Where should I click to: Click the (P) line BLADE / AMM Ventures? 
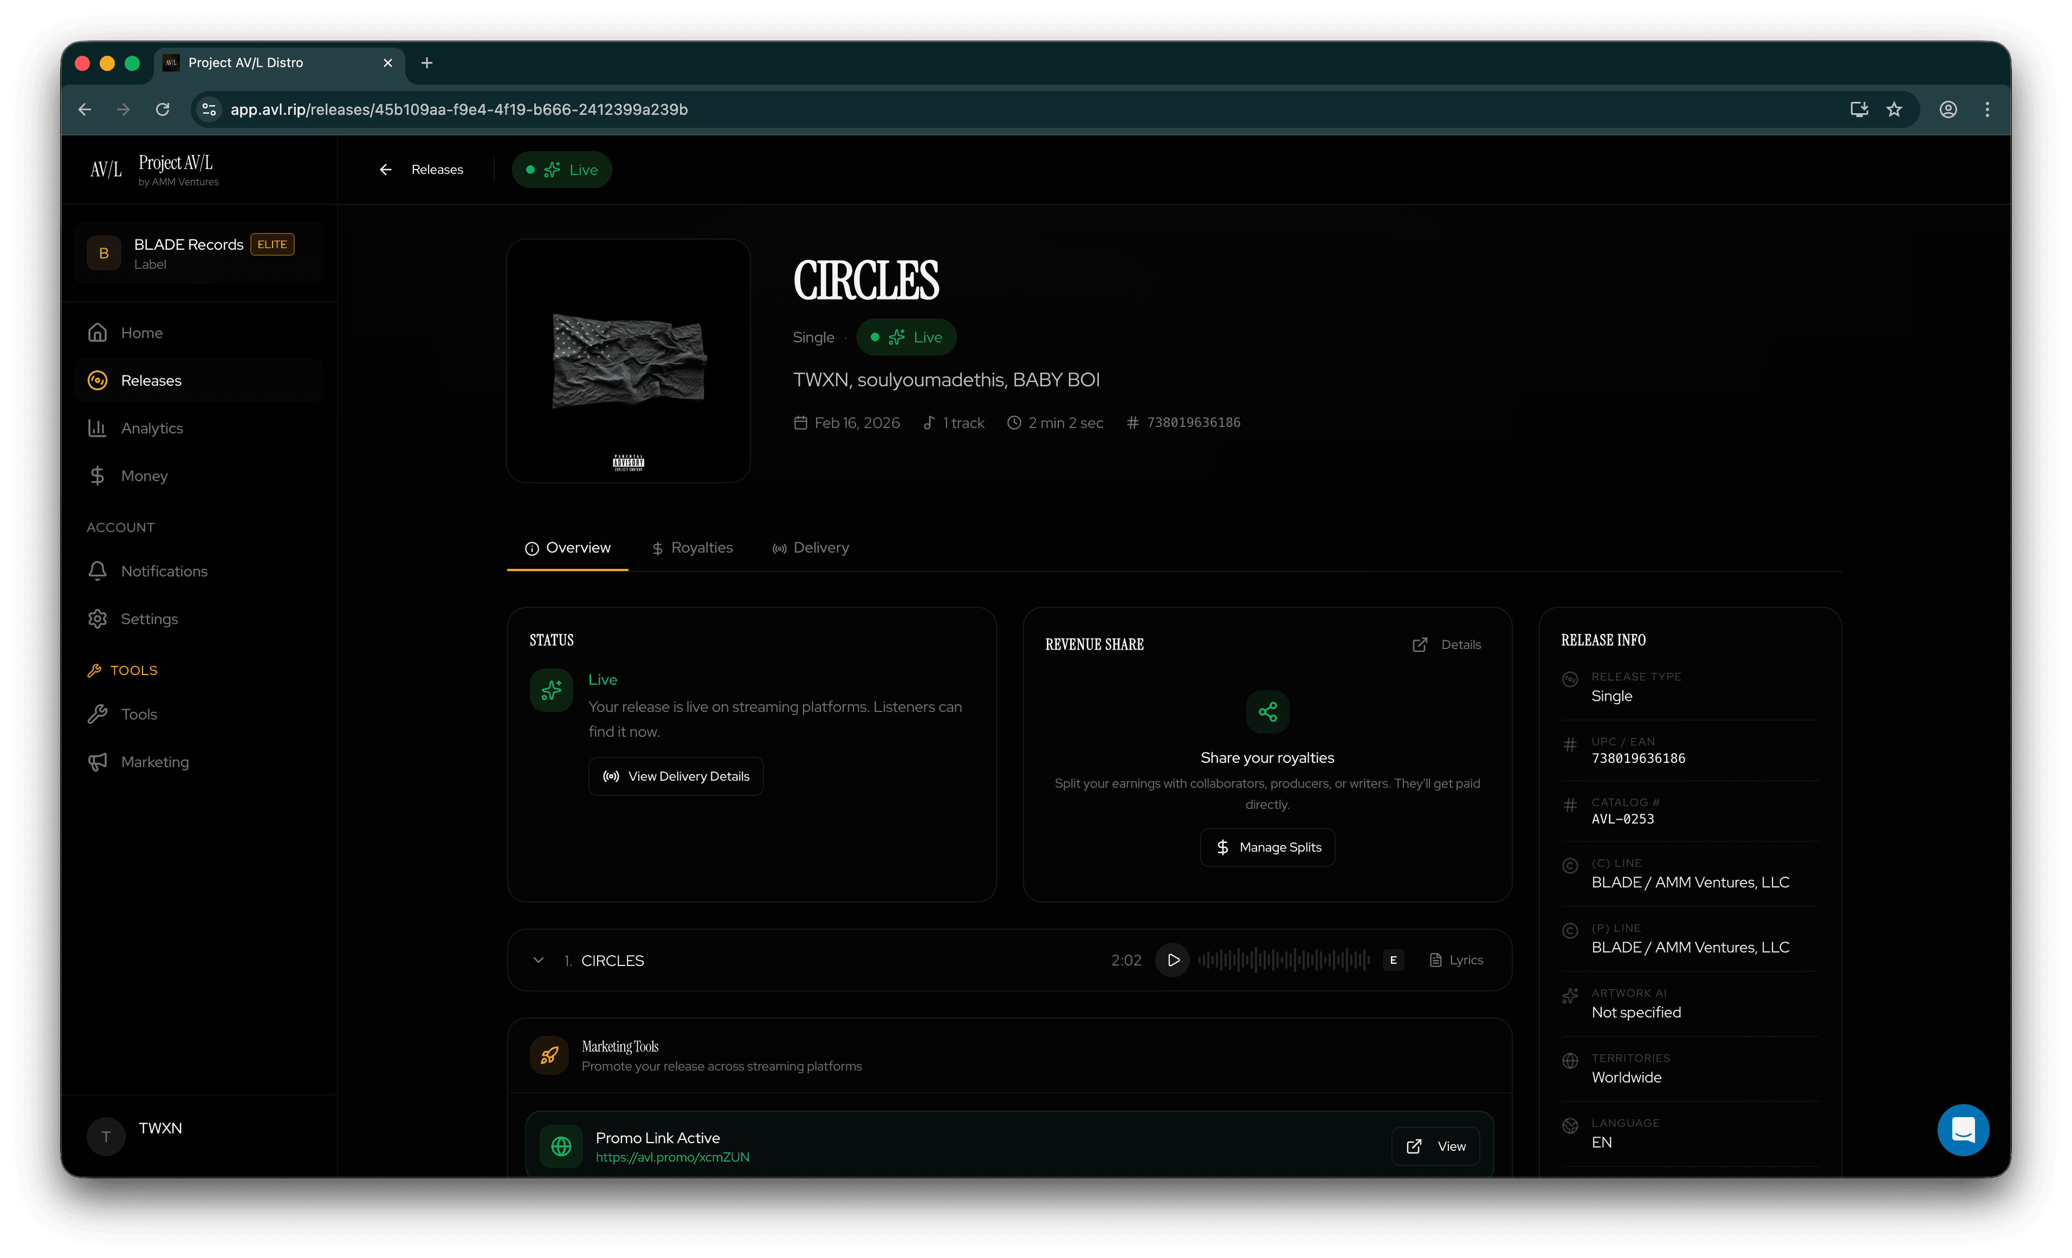click(1690, 948)
